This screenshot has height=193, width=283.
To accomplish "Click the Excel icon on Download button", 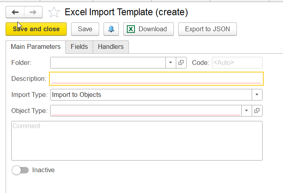I will (x=131, y=29).
